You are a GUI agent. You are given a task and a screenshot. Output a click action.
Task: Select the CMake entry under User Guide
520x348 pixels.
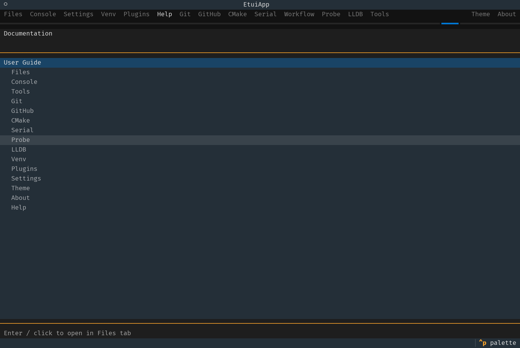(260, 121)
